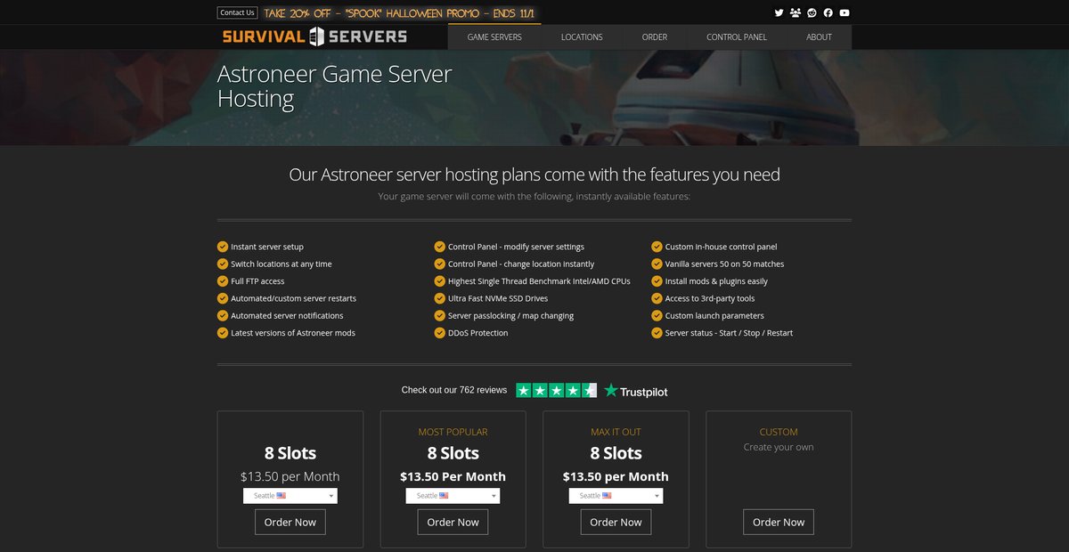Click the Survival Servers logo

[314, 37]
